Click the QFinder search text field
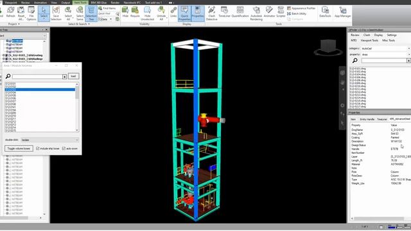Viewport: 411px width, 231px height. (384, 61)
